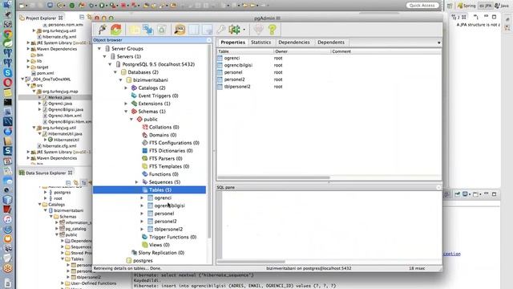Collapse the Servers (1) tree node
Viewport: 513px width, 289px height.
104,56
